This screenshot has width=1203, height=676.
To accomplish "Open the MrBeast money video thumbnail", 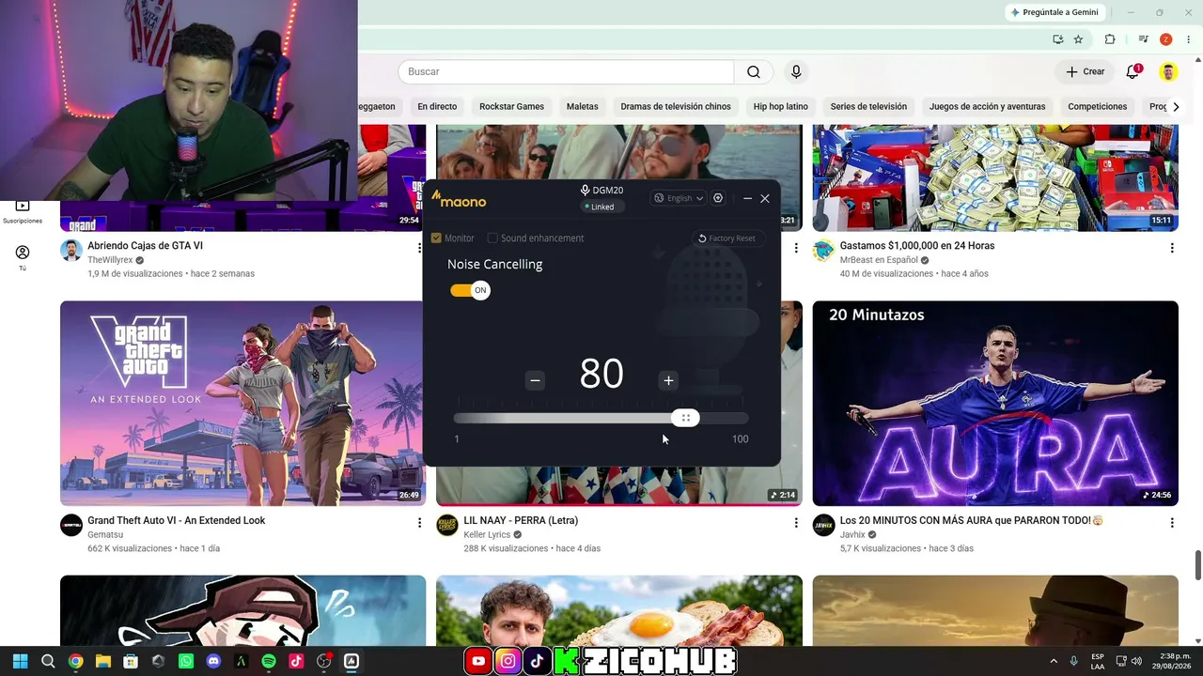I will pos(995,178).
